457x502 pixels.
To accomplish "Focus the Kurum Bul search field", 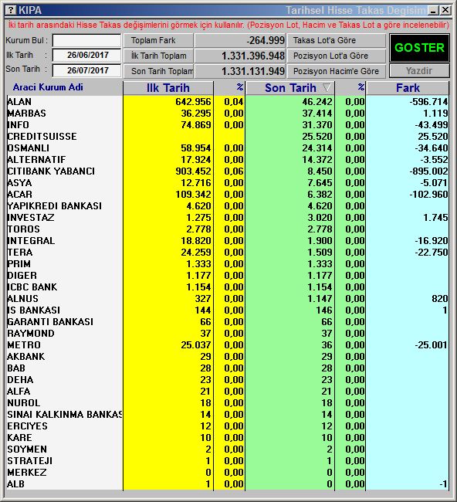I will pos(86,41).
